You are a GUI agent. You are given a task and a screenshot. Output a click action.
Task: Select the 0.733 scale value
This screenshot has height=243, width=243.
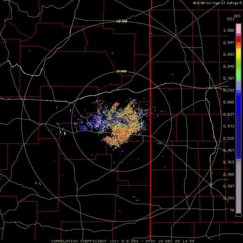pos(229,90)
